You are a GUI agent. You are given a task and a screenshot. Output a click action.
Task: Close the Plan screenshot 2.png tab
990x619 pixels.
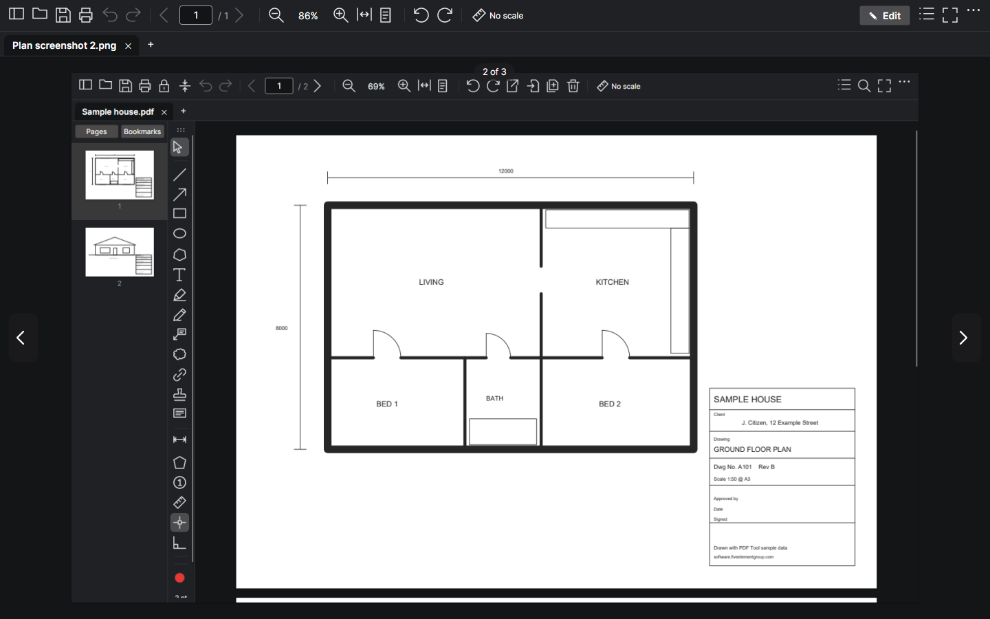128,46
